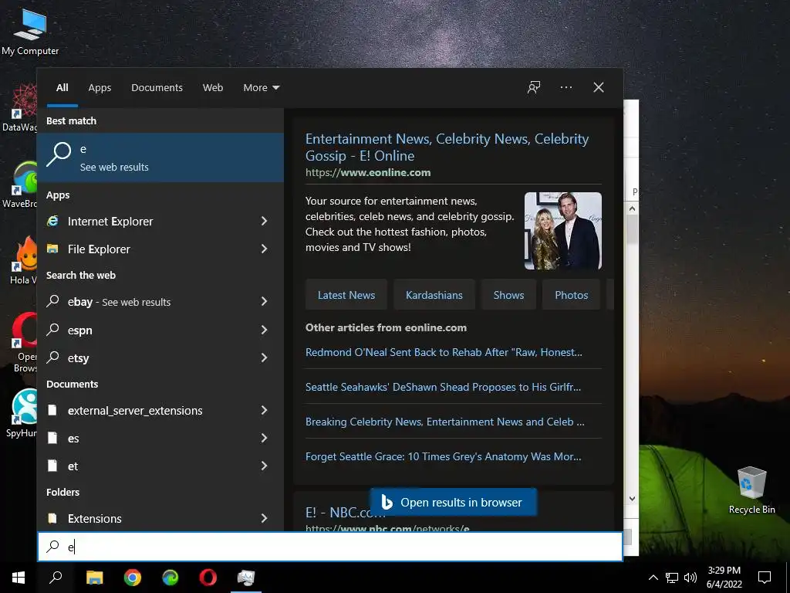Open the www.eonline.com URL link
This screenshot has height=593, width=790.
[368, 172]
